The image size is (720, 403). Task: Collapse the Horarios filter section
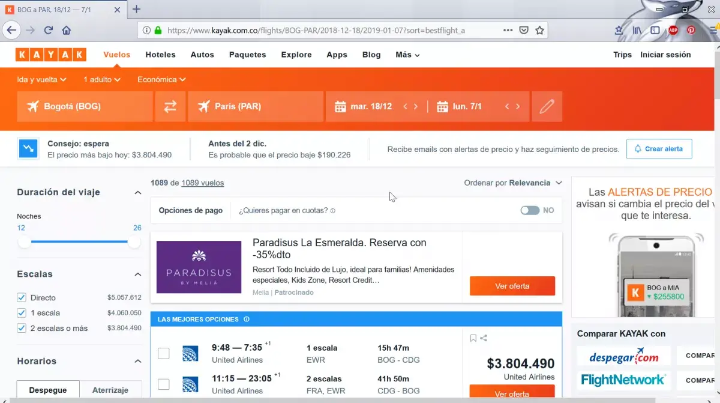(x=137, y=362)
